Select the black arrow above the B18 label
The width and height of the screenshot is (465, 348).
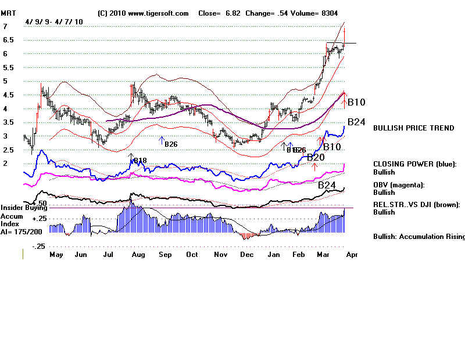[x=131, y=157]
